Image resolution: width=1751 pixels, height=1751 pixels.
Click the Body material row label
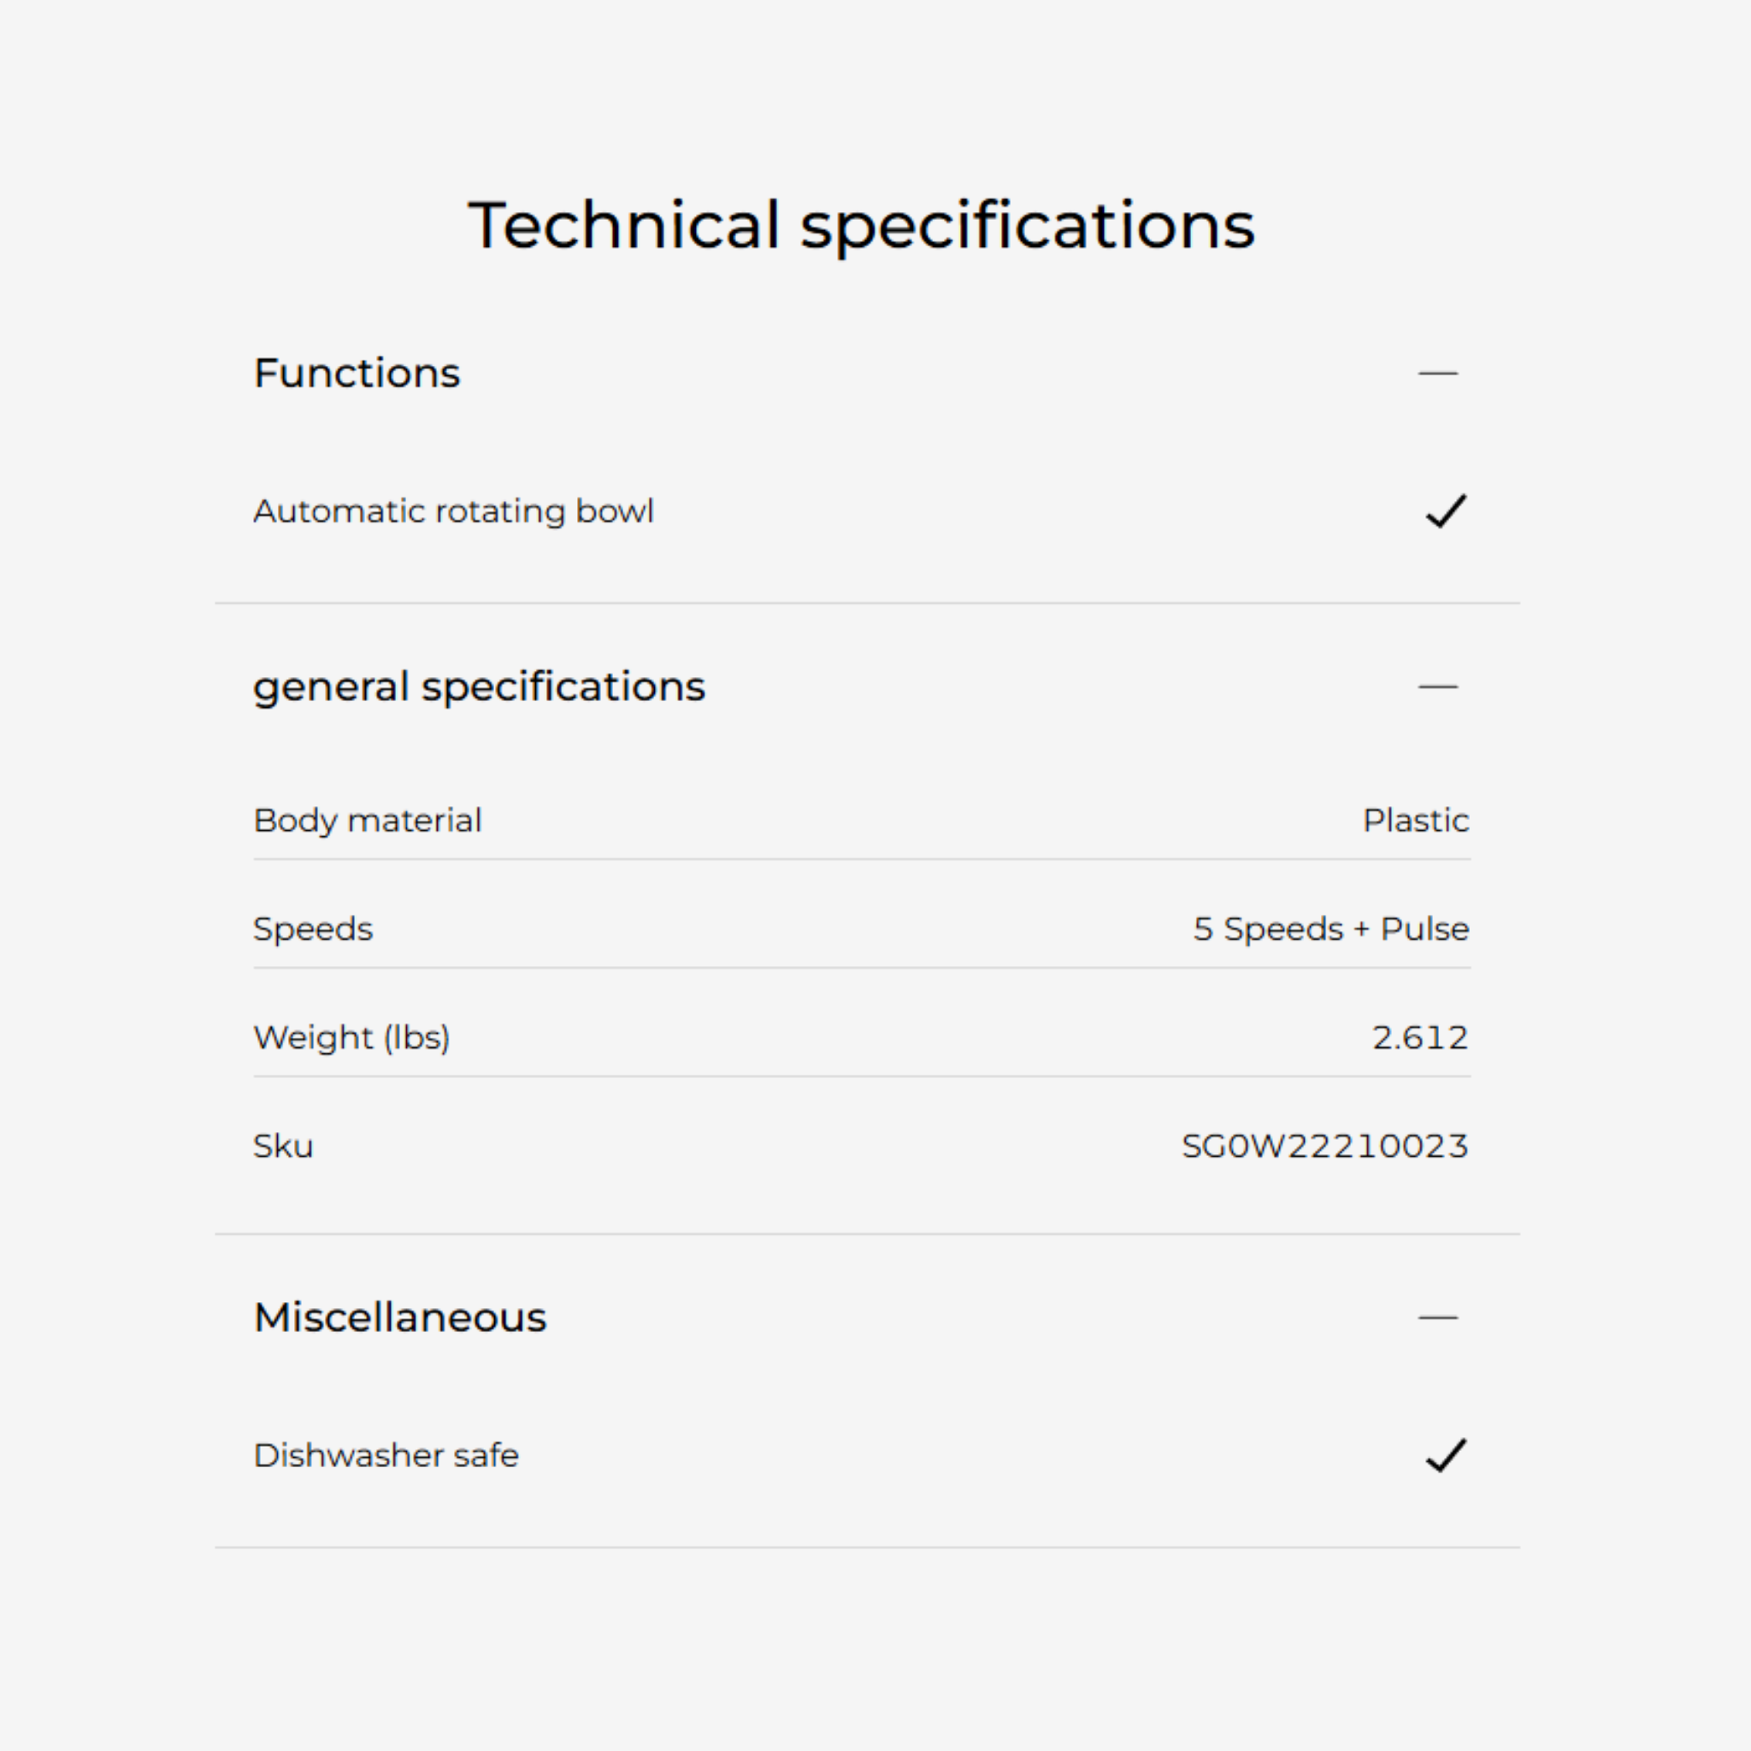click(367, 820)
